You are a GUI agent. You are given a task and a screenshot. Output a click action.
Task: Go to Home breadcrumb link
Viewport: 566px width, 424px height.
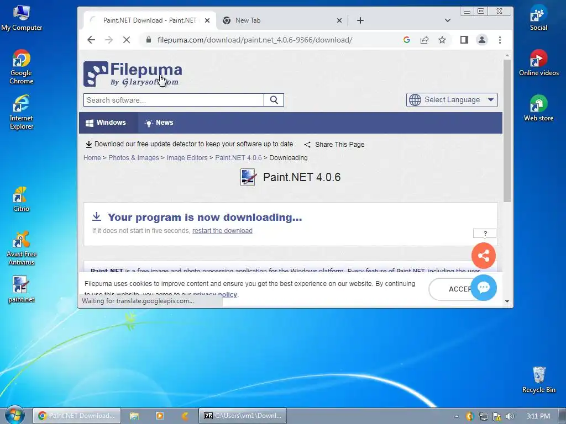point(92,158)
